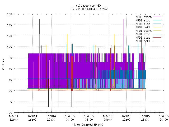Click the file name E_RT20160814130438.sfduZ subtitle
The height and width of the screenshot is (127, 169).
click(88, 9)
